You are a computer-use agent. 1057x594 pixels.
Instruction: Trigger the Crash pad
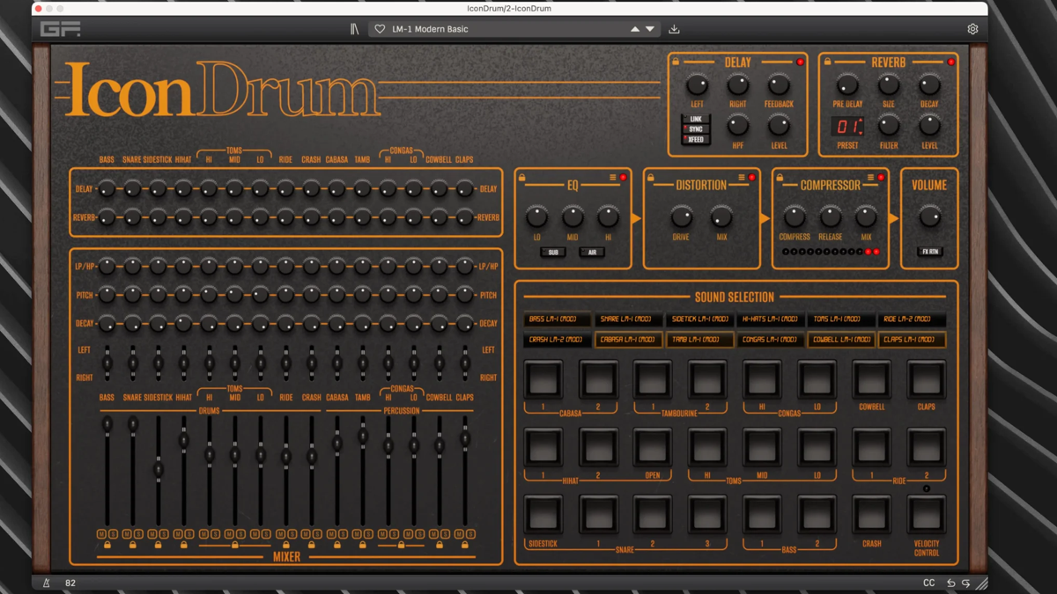[x=872, y=515]
